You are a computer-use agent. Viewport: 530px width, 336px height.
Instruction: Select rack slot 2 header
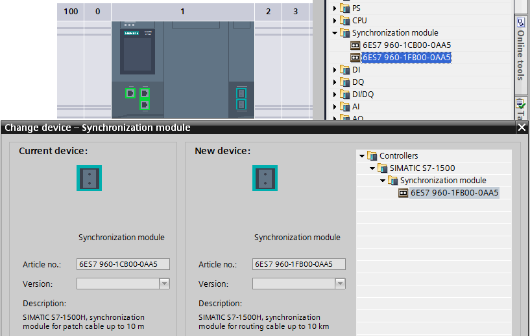click(267, 11)
